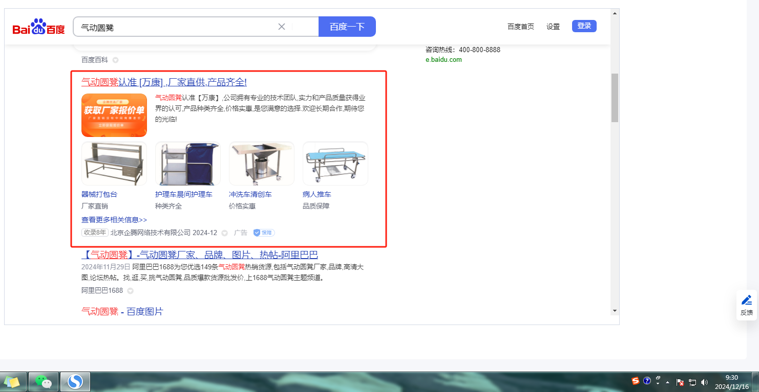Click the Show Desktop strip beside the clock
Image resolution: width=759 pixels, height=392 pixels.
point(755,382)
